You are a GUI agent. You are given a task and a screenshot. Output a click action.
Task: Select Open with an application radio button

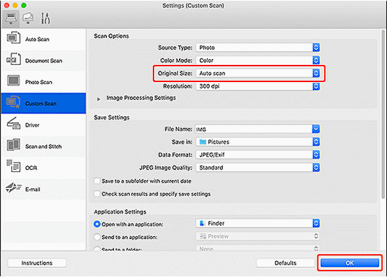(97, 224)
